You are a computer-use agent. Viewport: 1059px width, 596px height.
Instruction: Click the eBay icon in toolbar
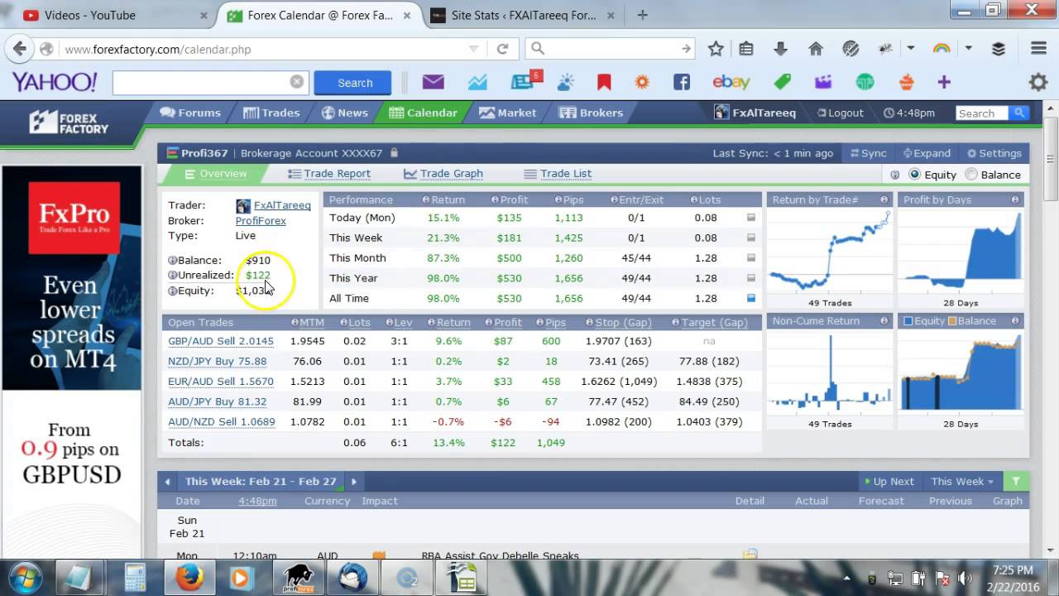[x=731, y=82]
